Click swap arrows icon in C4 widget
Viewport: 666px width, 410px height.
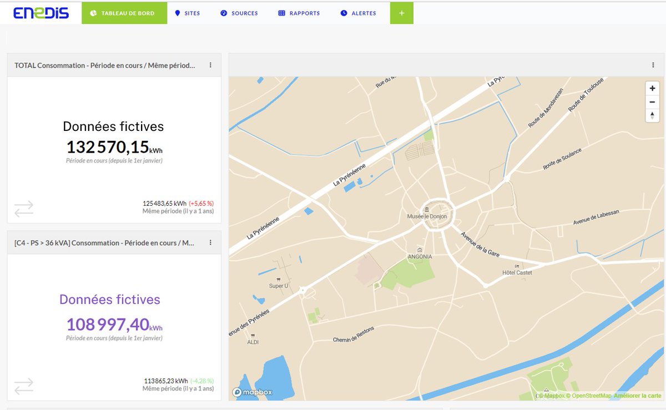[24, 387]
